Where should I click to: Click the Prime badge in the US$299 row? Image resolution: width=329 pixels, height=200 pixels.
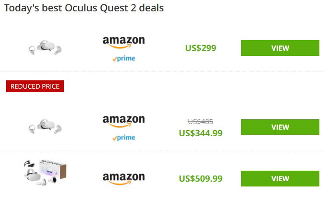(124, 59)
